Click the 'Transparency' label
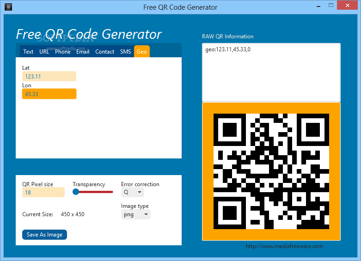This screenshot has width=361, height=261. (89, 184)
